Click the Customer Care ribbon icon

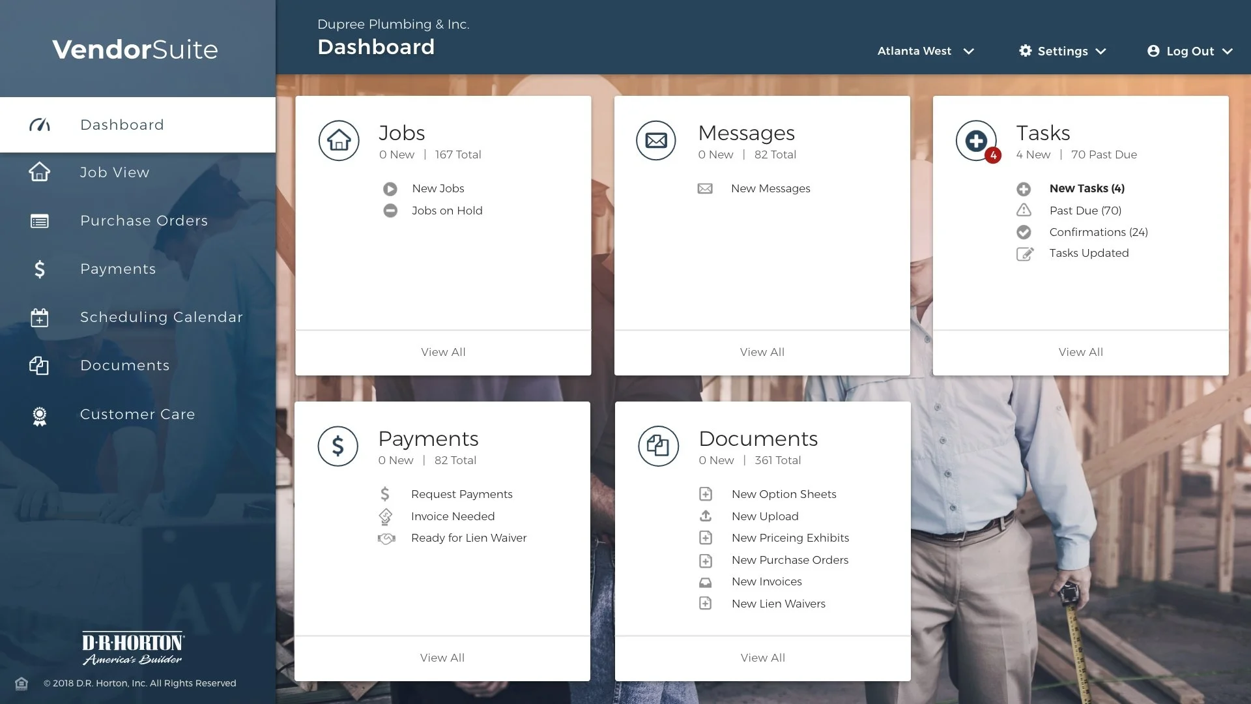click(40, 415)
